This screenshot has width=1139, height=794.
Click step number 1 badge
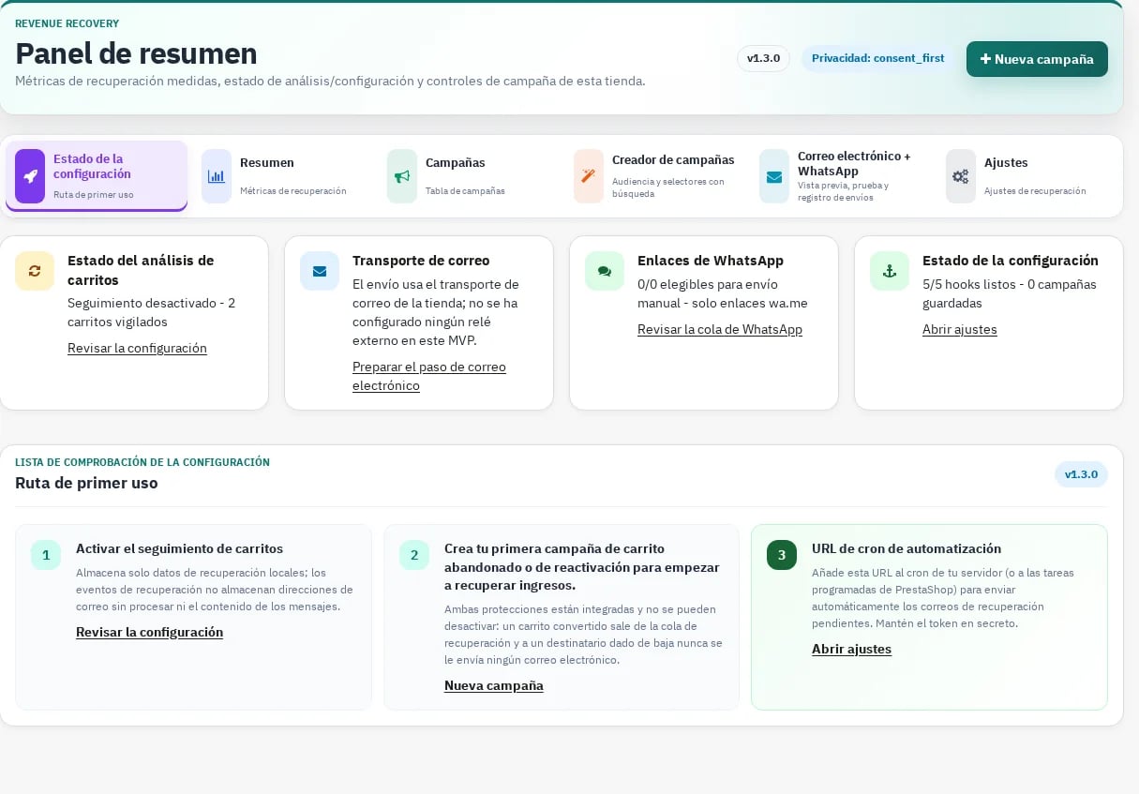(x=46, y=555)
